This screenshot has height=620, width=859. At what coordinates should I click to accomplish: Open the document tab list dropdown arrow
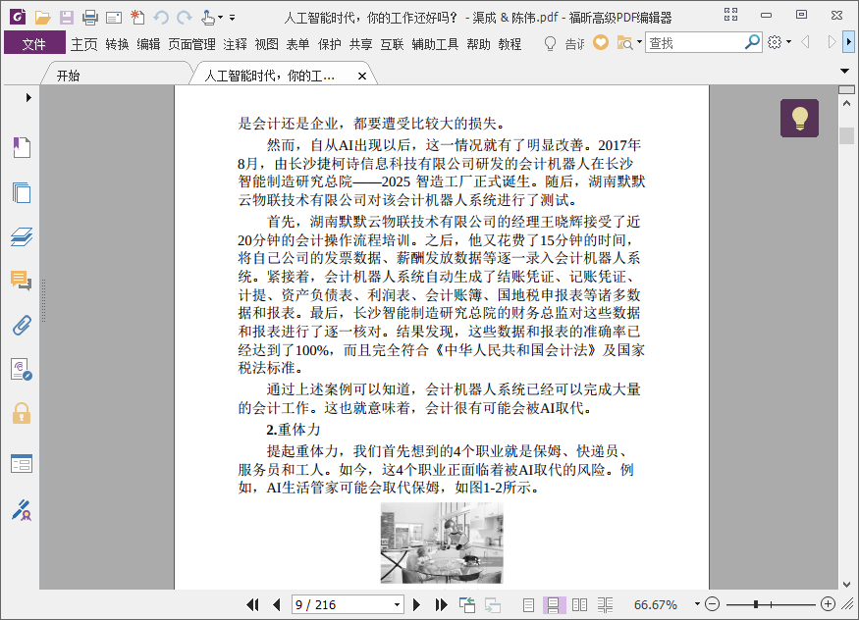(x=844, y=72)
